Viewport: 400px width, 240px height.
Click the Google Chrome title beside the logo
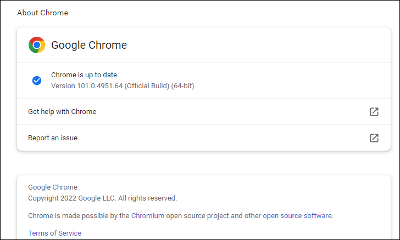coord(89,45)
